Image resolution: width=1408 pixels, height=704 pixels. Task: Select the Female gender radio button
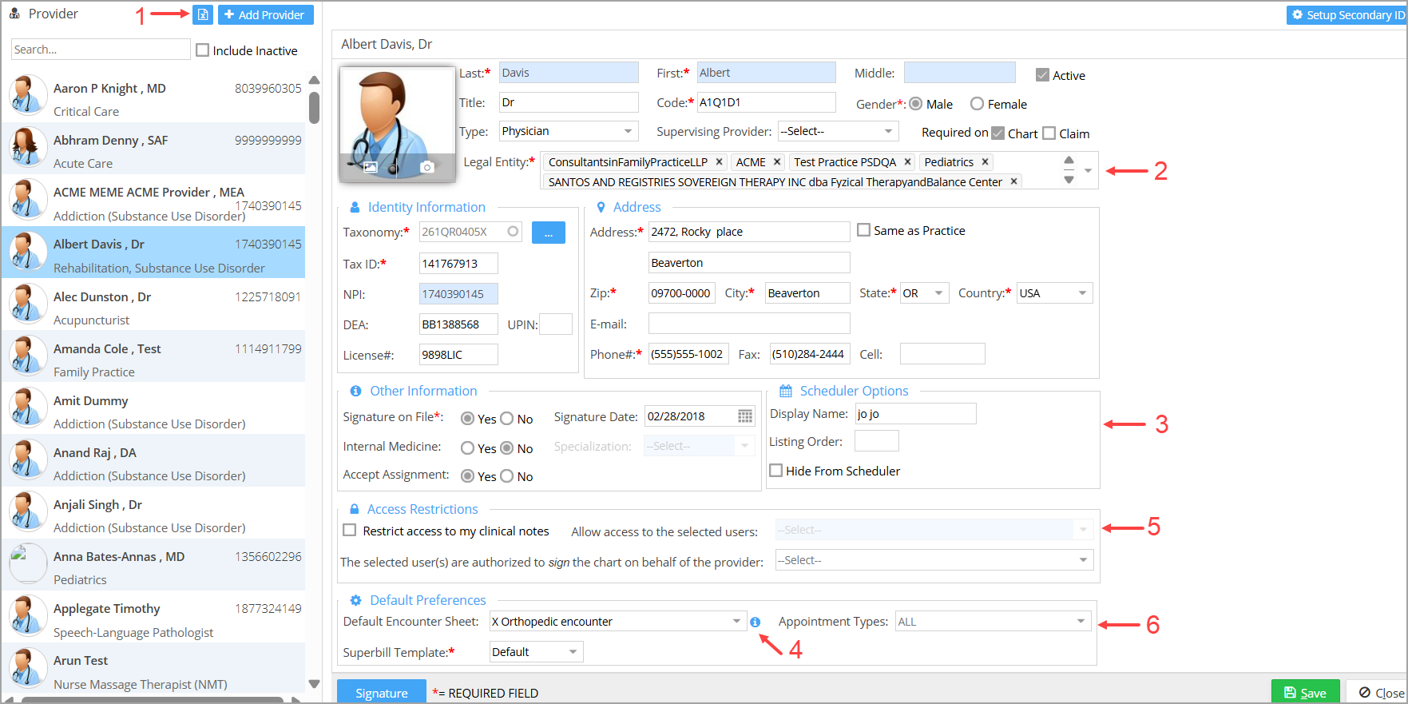coord(977,104)
